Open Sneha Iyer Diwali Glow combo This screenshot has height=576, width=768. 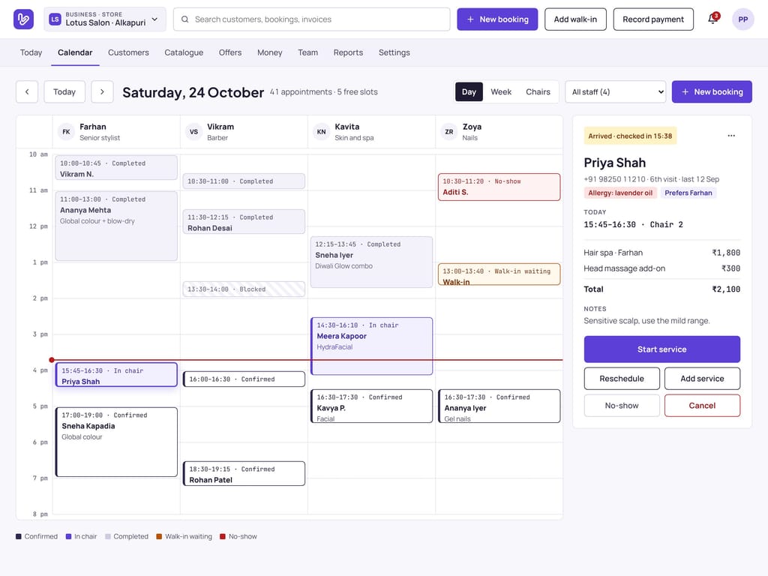coord(371,262)
